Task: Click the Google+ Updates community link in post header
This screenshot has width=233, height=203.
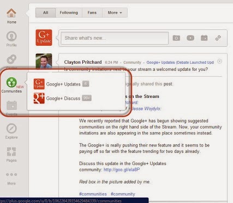Action: coord(180,63)
